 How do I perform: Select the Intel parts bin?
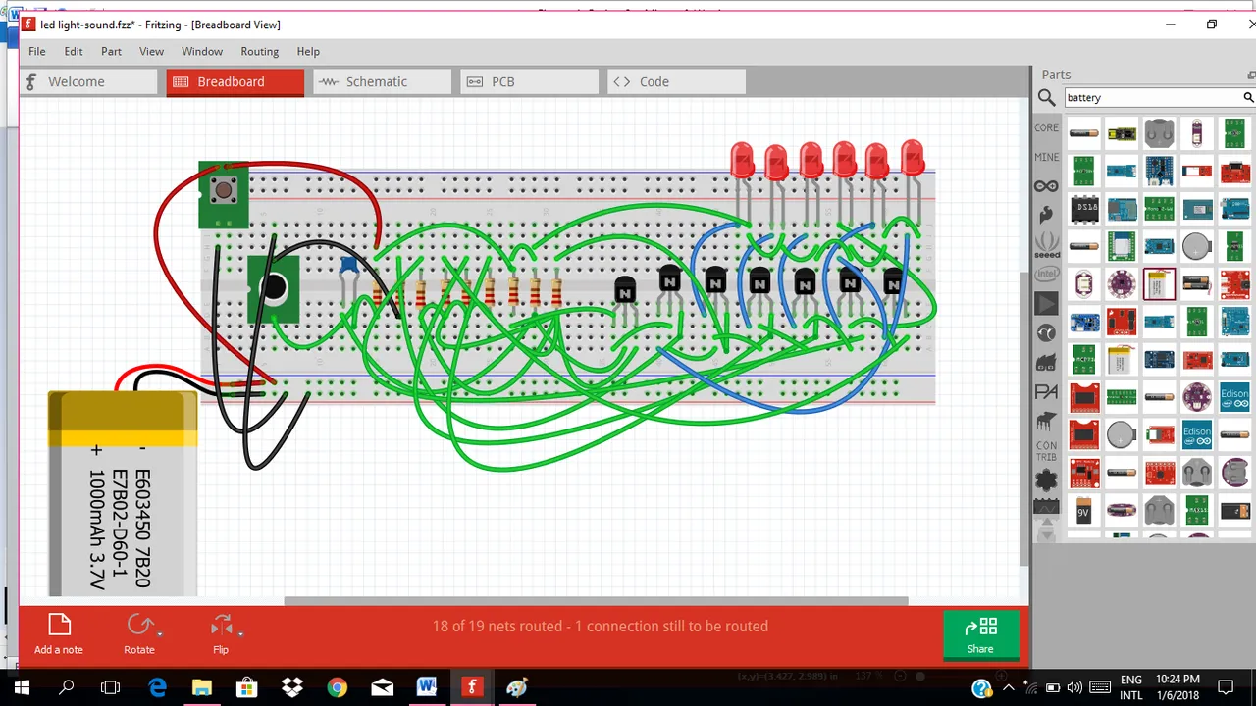1046,275
